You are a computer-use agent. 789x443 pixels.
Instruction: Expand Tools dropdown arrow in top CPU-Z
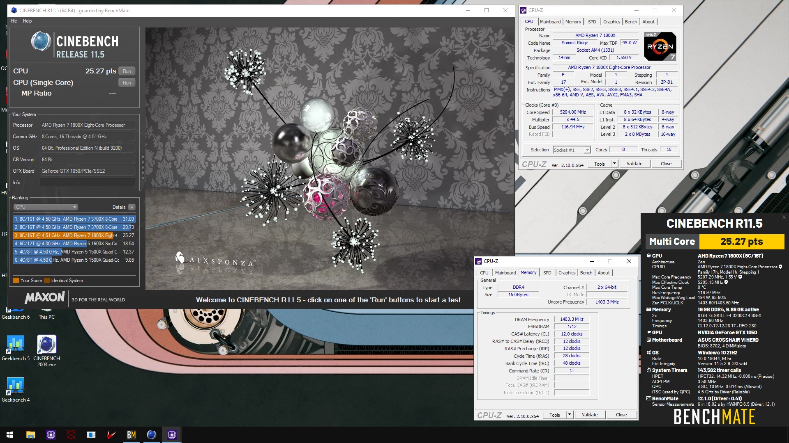click(614, 164)
